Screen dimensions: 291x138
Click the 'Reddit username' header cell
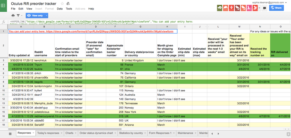point(44,46)
